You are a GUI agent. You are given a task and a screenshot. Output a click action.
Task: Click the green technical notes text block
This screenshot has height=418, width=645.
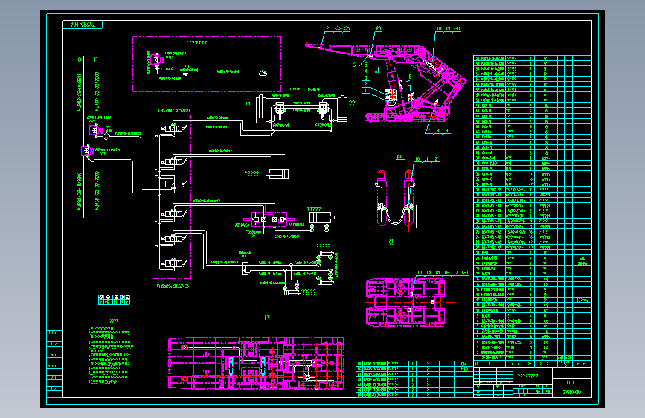(110, 355)
